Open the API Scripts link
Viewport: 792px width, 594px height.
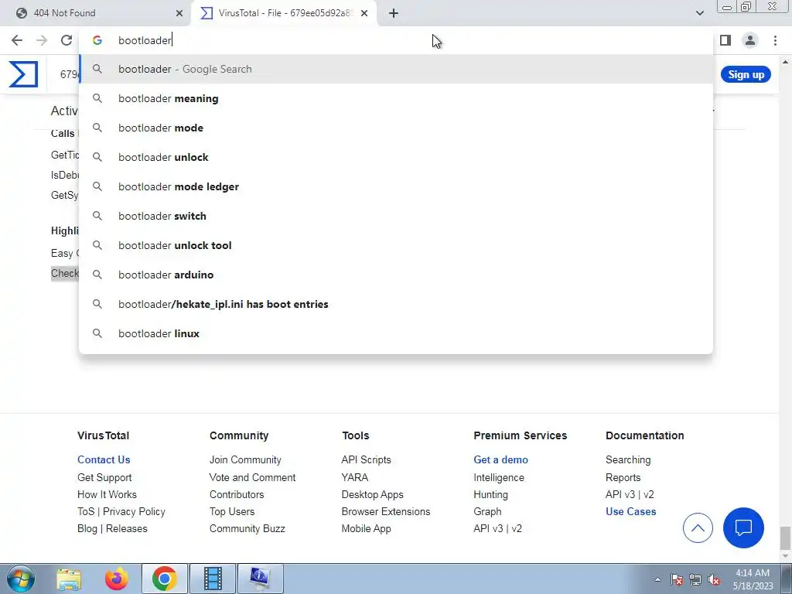pyautogui.click(x=366, y=459)
